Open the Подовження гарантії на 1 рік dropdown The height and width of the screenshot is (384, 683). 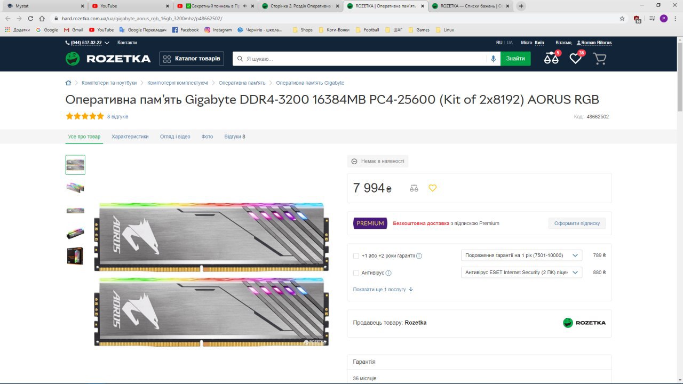coord(521,255)
